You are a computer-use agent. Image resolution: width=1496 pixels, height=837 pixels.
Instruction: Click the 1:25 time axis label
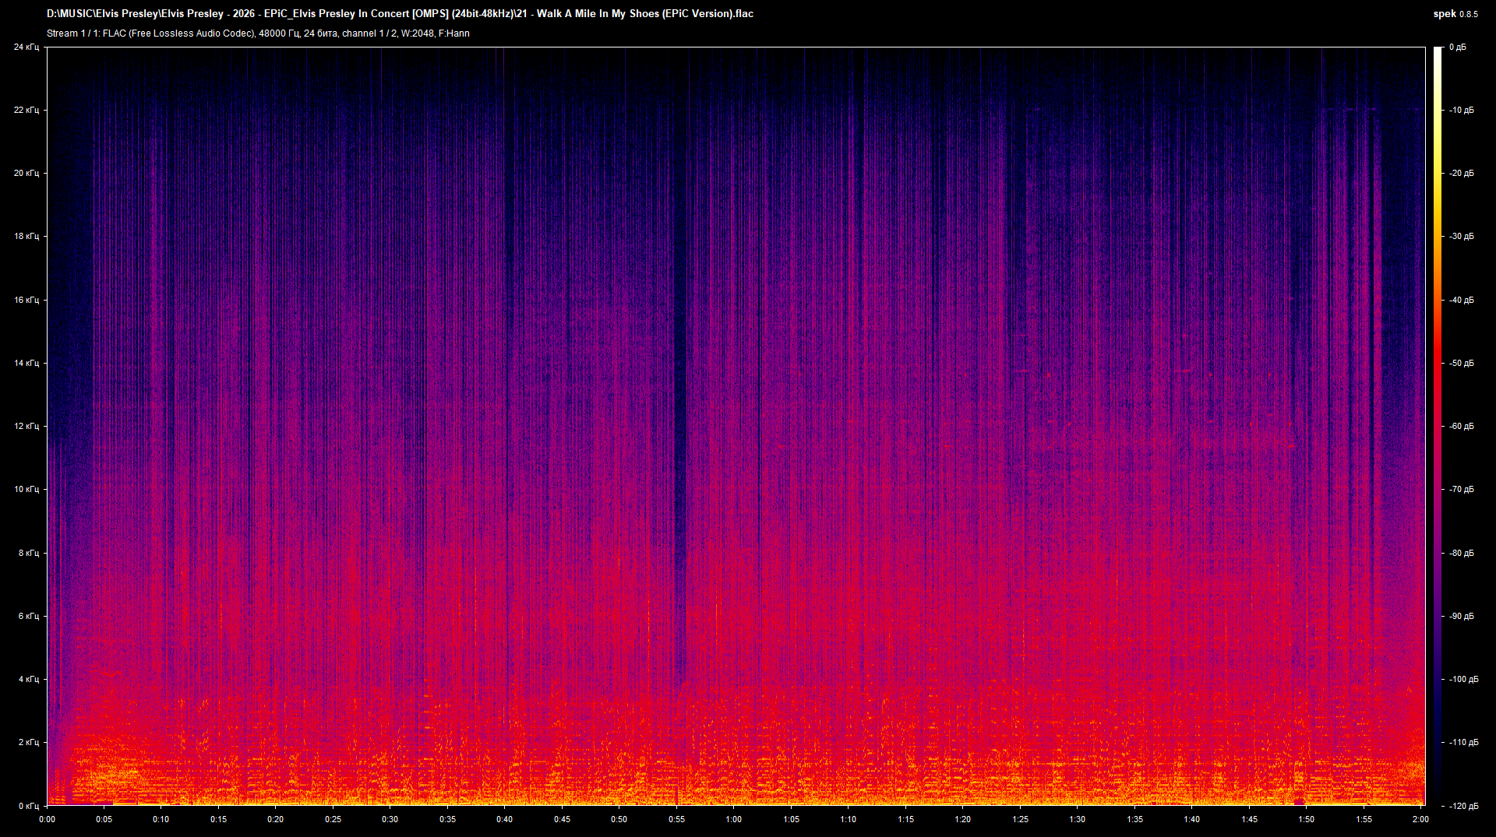coord(1020,819)
